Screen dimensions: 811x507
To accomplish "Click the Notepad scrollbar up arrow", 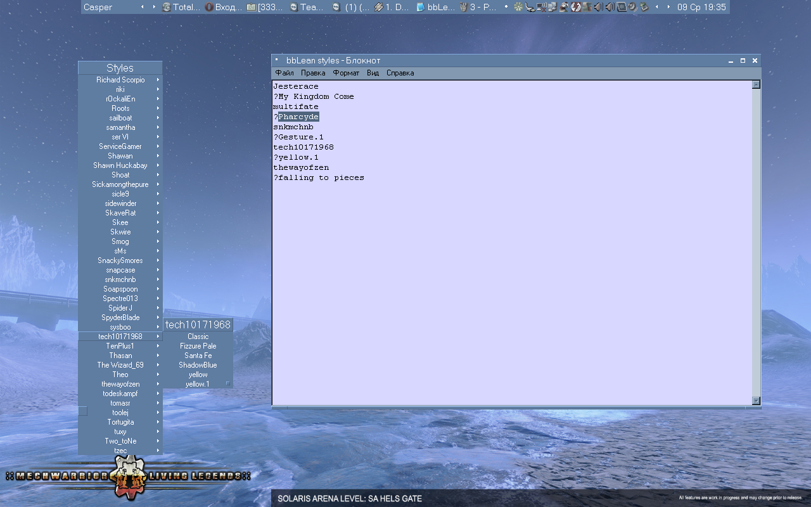I will [x=755, y=85].
